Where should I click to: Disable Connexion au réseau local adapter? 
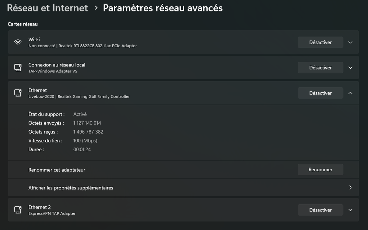(320, 68)
